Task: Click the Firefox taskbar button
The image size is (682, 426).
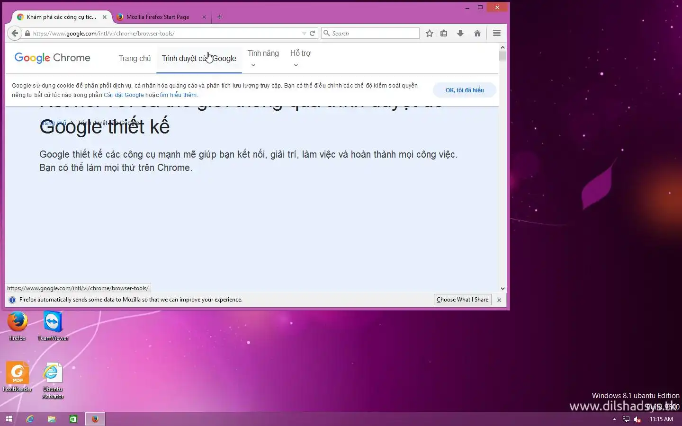Action: pos(95,419)
